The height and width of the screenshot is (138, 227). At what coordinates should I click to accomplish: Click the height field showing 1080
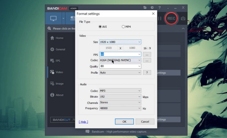pyautogui.click(x=132, y=48)
